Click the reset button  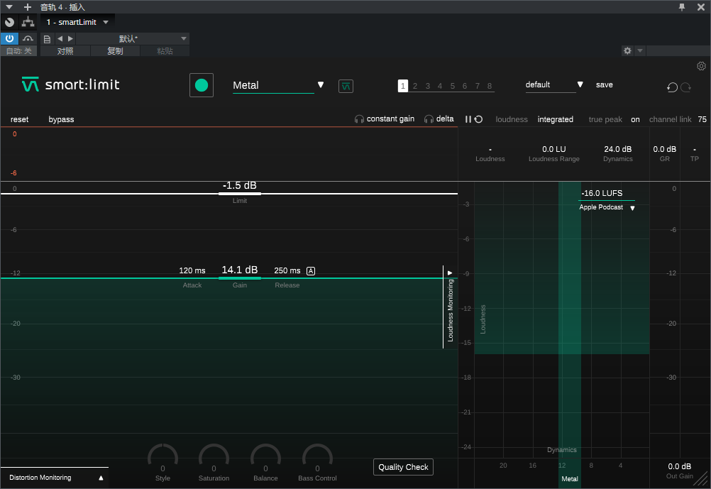[x=19, y=119]
